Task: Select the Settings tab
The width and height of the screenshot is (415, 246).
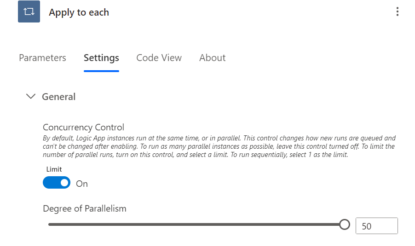Action: (x=101, y=58)
